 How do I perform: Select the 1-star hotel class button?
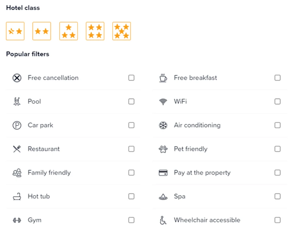(15, 31)
